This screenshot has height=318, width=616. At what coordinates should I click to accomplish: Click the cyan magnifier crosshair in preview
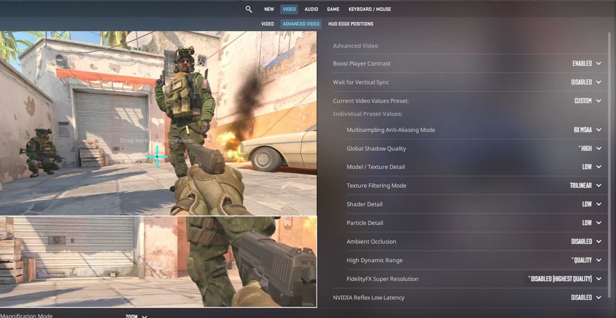pyautogui.click(x=157, y=156)
